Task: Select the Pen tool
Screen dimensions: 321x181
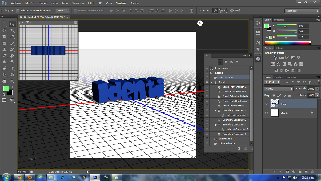Action: click(5, 69)
